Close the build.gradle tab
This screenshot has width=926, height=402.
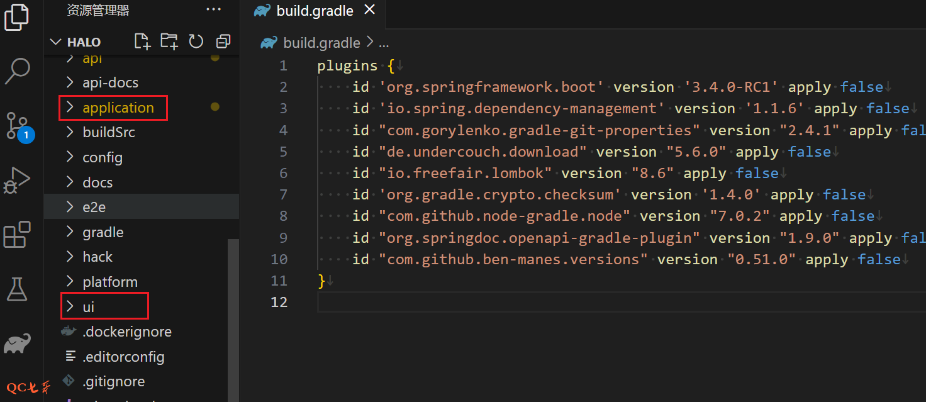[369, 10]
